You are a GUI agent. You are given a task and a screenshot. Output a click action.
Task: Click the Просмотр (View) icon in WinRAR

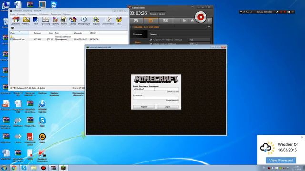[45, 20]
